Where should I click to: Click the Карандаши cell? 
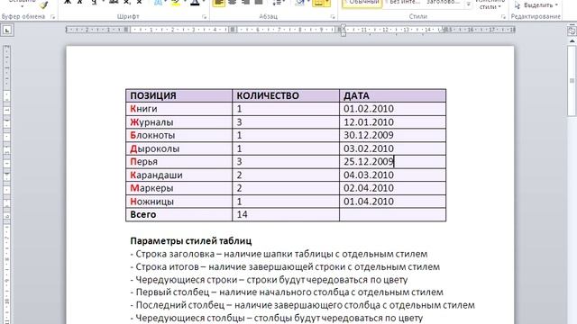pyautogui.click(x=179, y=175)
